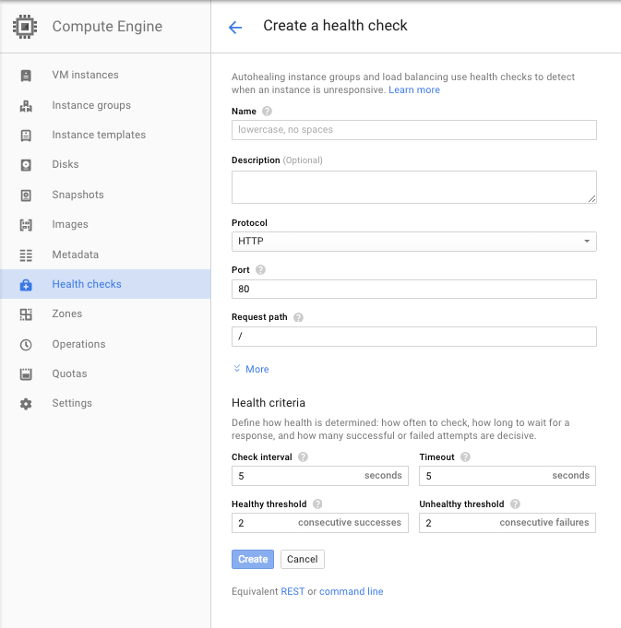
Task: Click the equivalent command line link
Action: coord(351,591)
